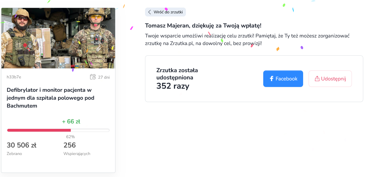Click the Wspierających label

77,154
